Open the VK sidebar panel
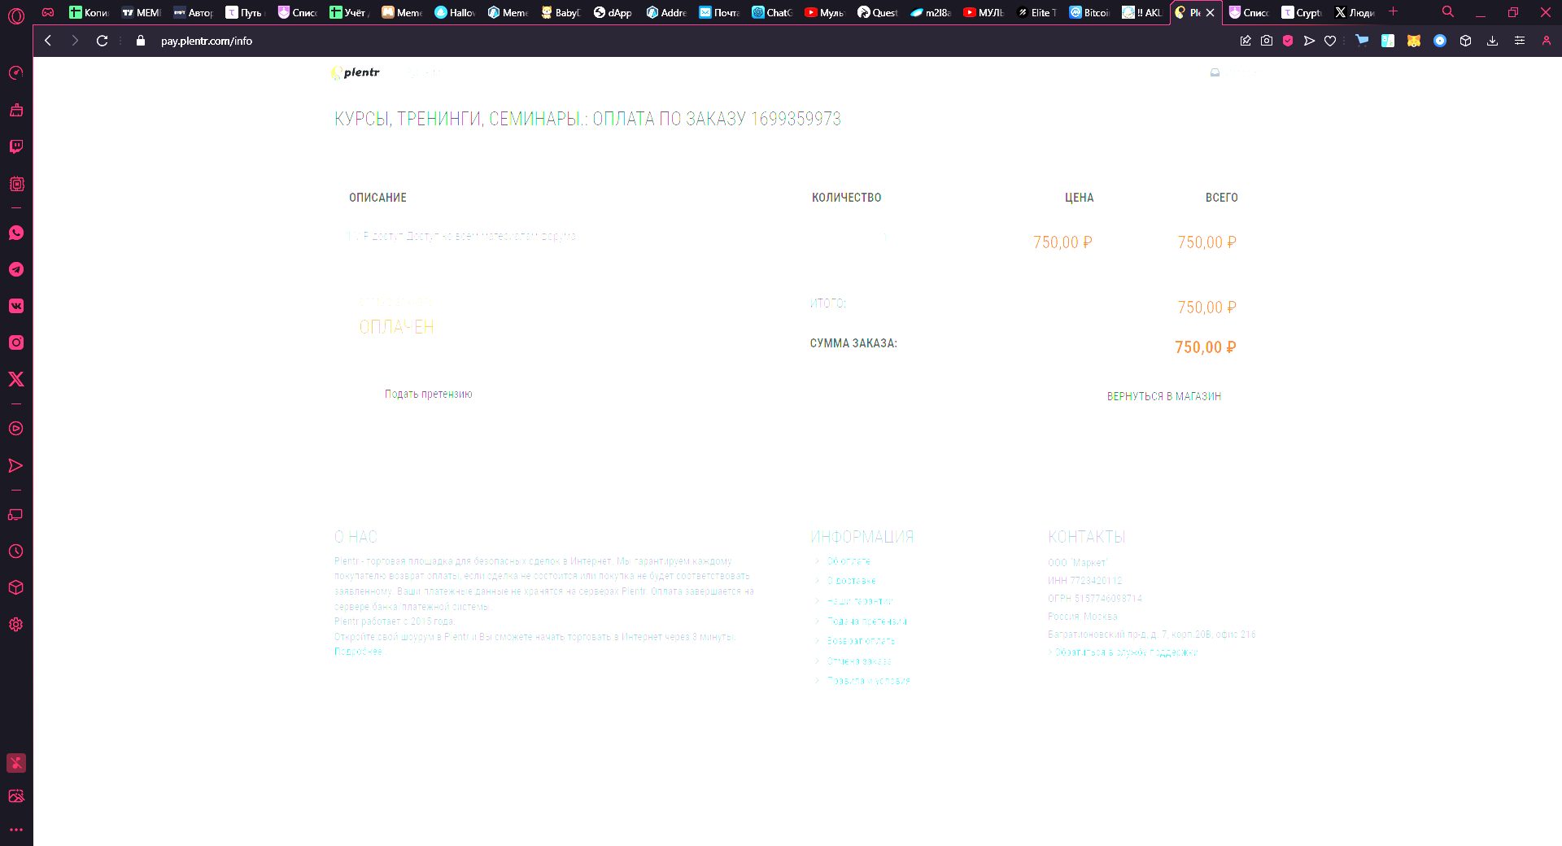The image size is (1562, 846). pyautogui.click(x=16, y=306)
